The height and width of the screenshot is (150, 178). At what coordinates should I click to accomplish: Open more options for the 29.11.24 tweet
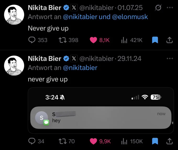click(x=170, y=58)
